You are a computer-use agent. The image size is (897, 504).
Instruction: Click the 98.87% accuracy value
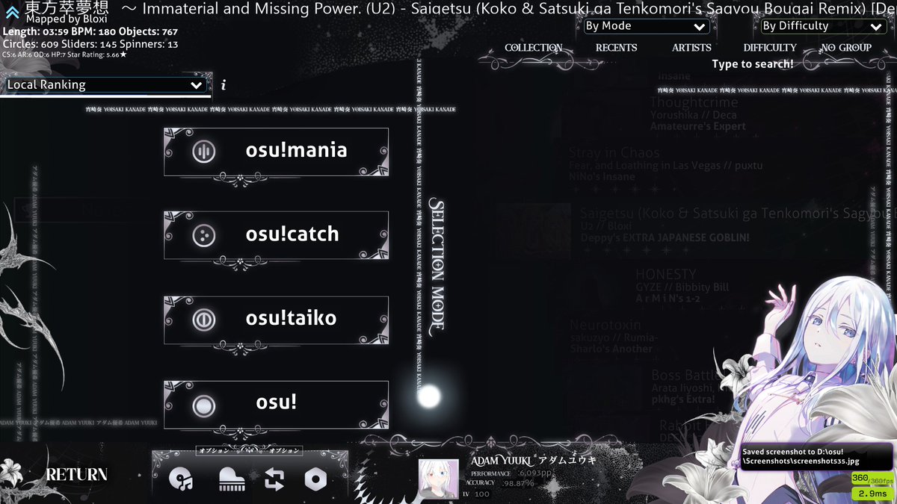519,483
